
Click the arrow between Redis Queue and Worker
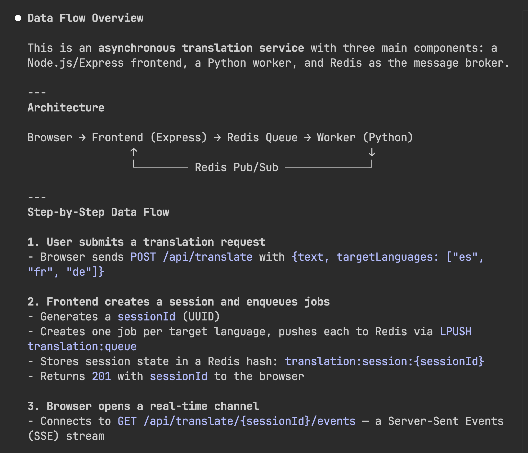pyautogui.click(x=307, y=138)
